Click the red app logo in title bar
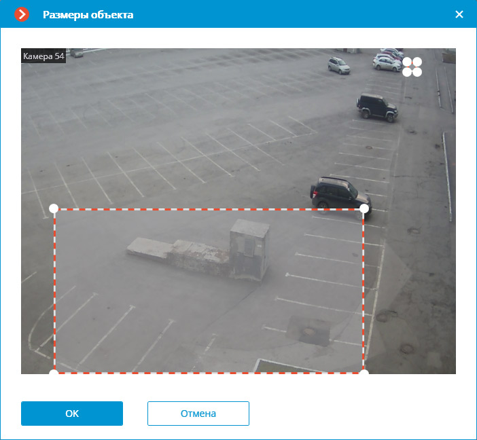Screen dimensions: 477x440 [x=22, y=14]
